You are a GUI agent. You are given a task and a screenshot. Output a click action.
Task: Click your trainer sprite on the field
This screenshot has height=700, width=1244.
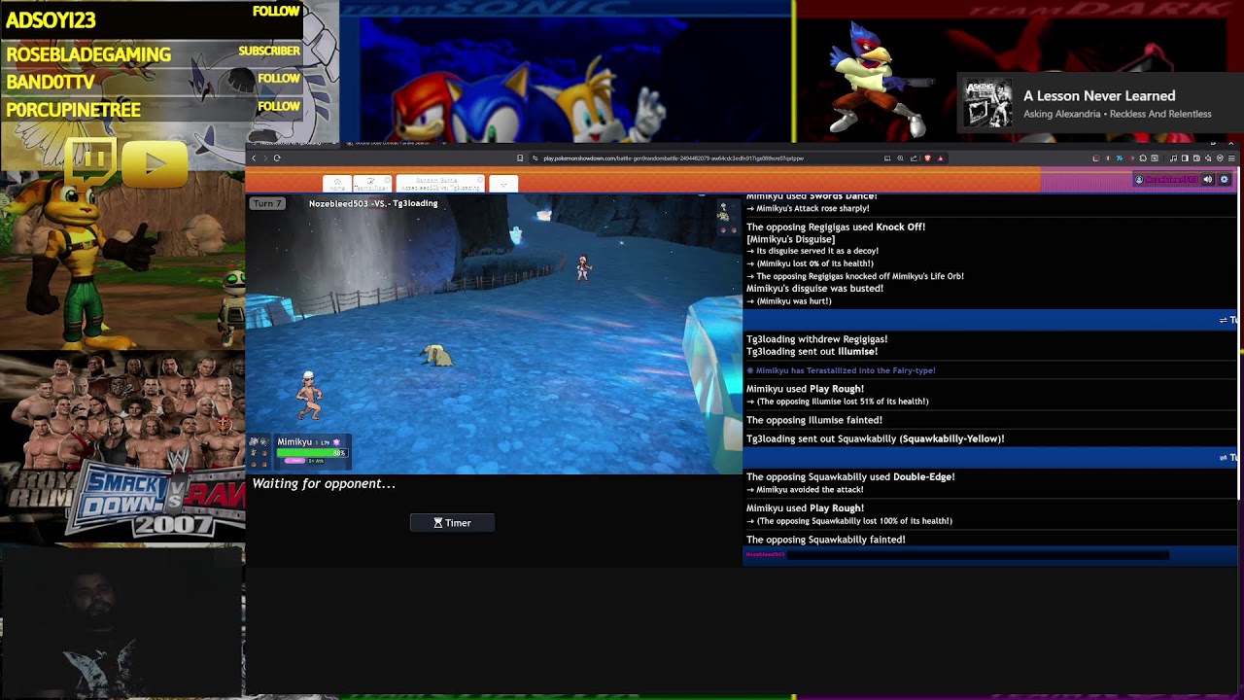(x=309, y=396)
